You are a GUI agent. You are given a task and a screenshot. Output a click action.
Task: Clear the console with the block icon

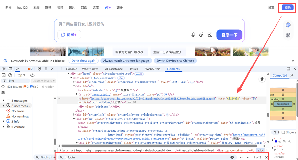click(10, 75)
